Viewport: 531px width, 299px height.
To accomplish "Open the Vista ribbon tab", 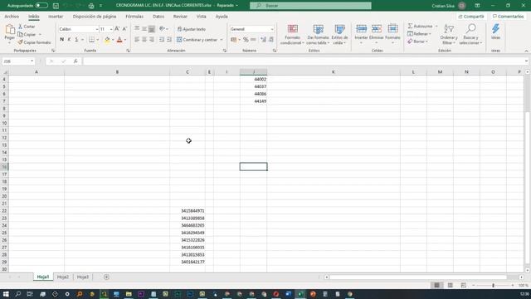I will point(201,17).
